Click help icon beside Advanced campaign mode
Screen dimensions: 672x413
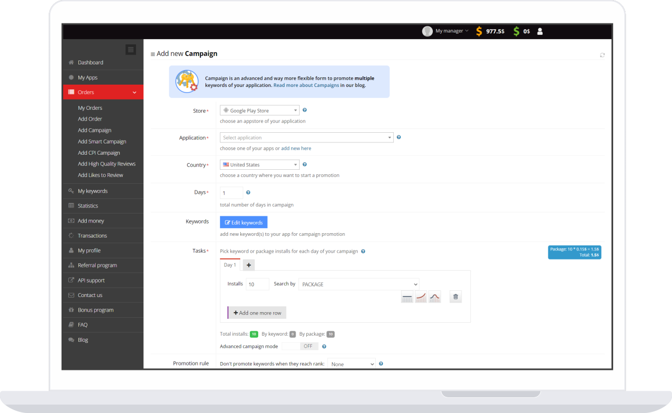(x=324, y=346)
